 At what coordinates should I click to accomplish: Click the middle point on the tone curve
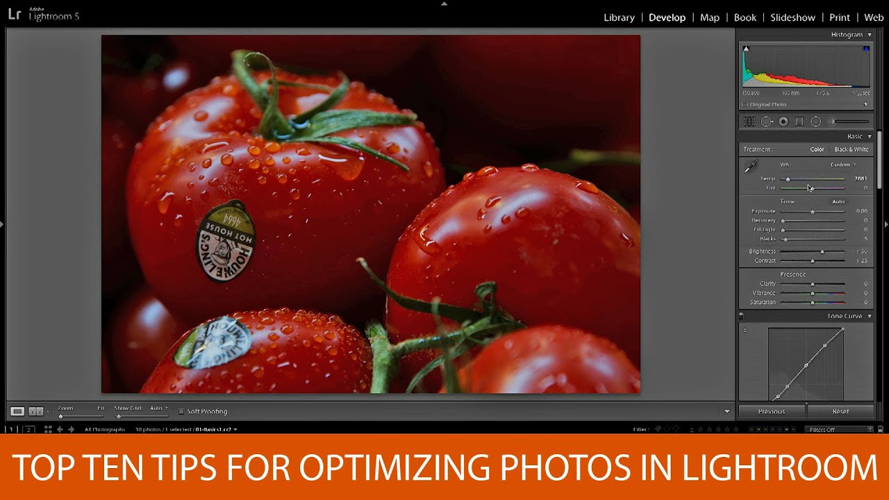(806, 365)
